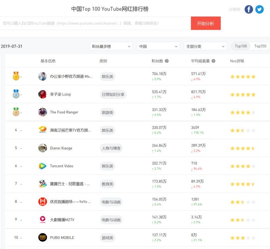Open the 粉丝最多榜 ranking dropdown

pos(111,46)
